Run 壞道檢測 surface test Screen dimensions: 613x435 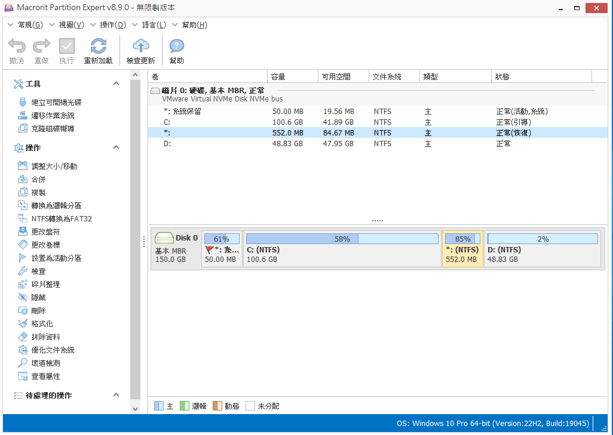(x=45, y=363)
